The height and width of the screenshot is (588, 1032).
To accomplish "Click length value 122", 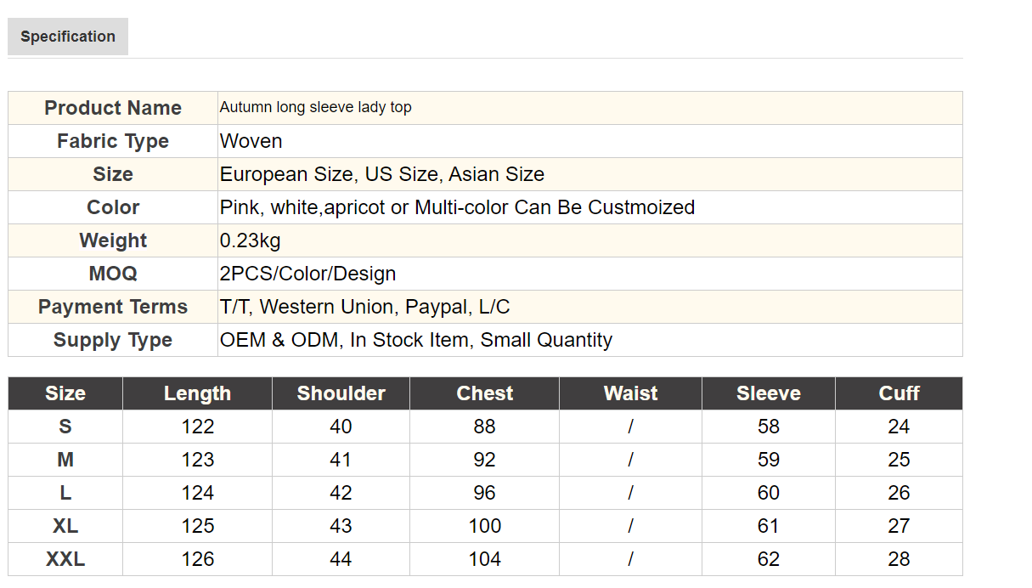I will (x=198, y=427).
